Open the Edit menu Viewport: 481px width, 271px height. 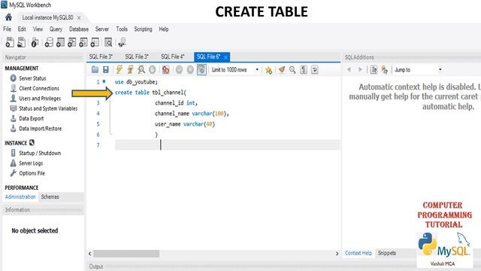click(22, 29)
